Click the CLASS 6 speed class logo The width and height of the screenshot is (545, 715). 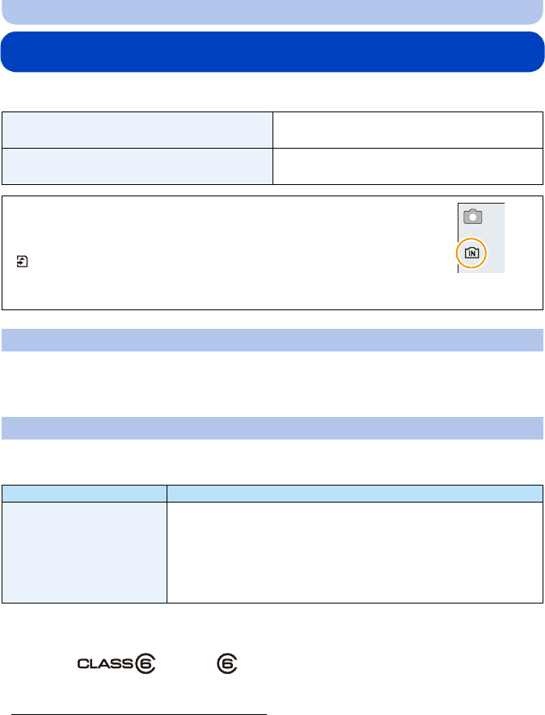tap(116, 664)
